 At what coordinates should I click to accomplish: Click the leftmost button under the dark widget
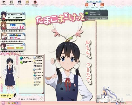pyautogui.click(x=87, y=18)
